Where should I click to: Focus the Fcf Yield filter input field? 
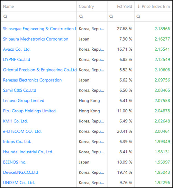coord(121,17)
